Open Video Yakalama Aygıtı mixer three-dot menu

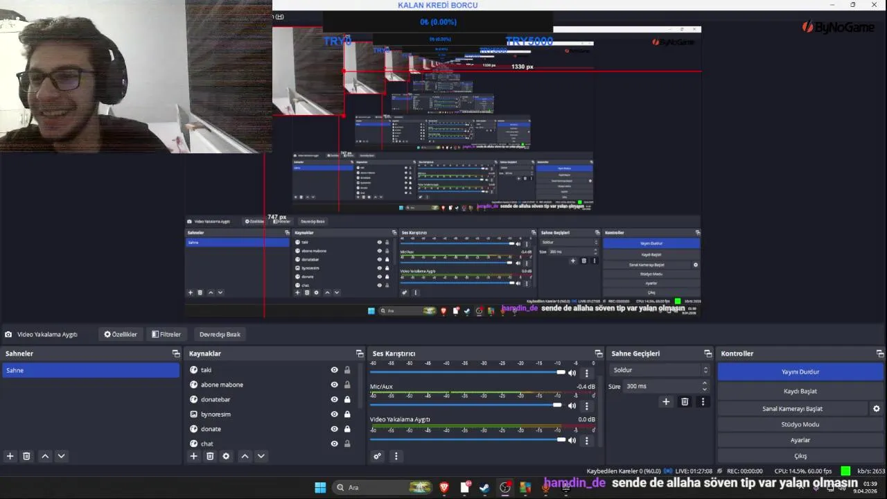pyautogui.click(x=586, y=440)
